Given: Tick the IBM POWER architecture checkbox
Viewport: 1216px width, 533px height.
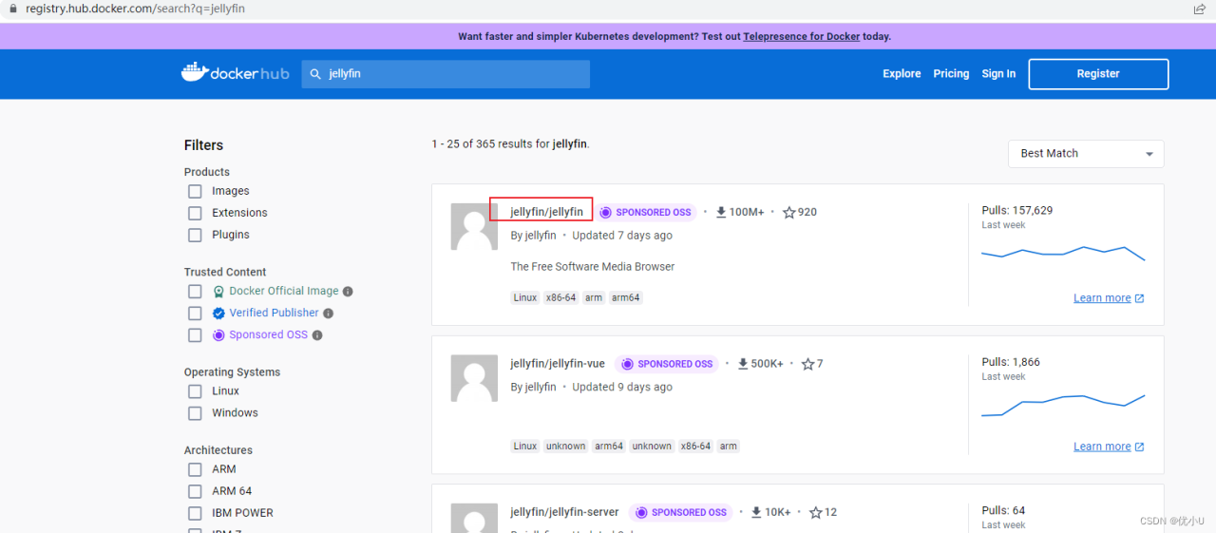Looking at the screenshot, I should [x=195, y=513].
